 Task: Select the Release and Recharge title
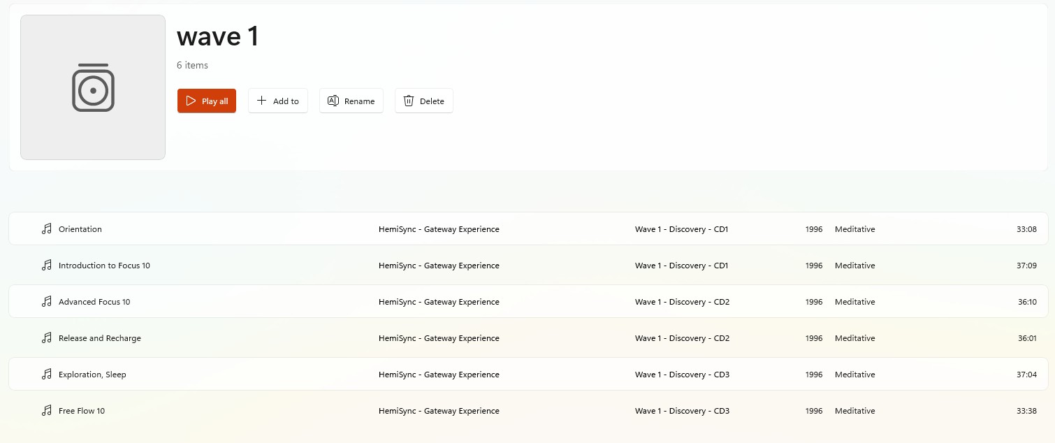pyautogui.click(x=100, y=338)
